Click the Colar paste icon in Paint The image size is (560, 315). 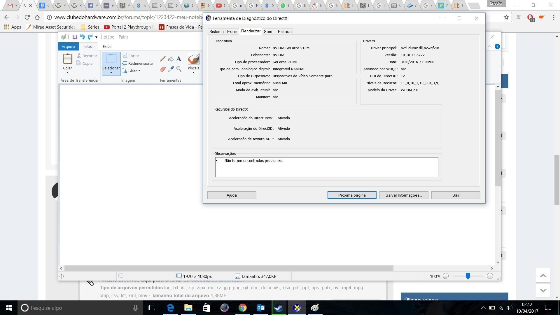click(67, 59)
